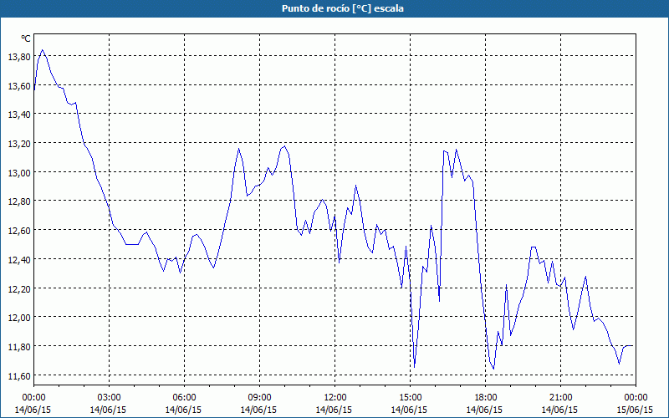
Task: Click the 13,80 y-axis label
Action: point(19,57)
